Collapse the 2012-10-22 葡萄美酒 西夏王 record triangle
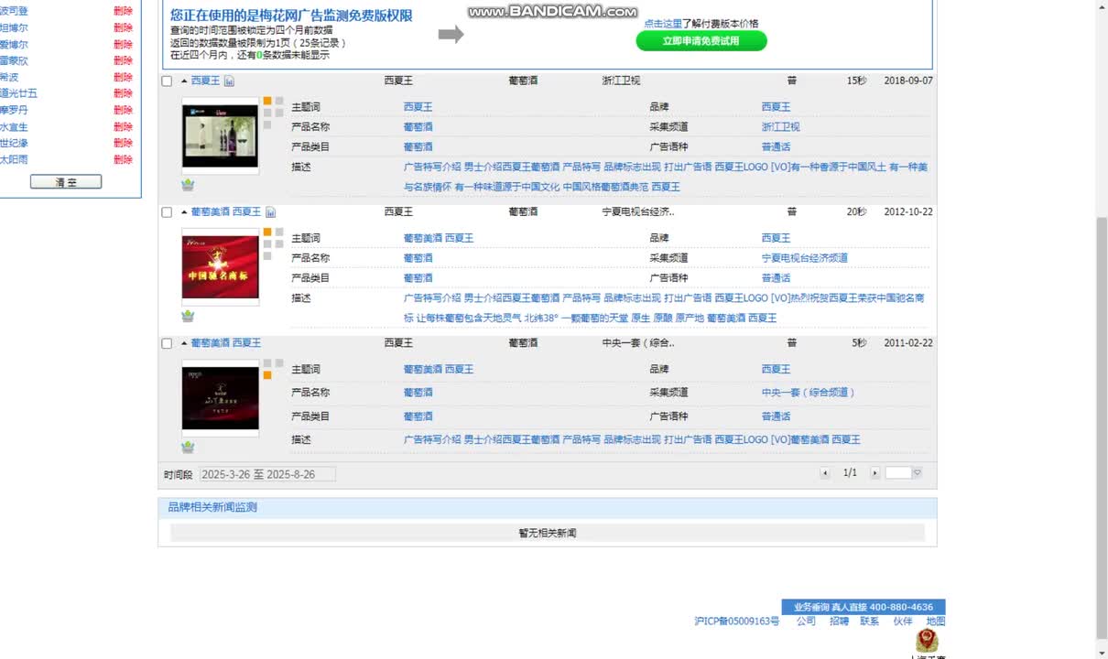The image size is (1108, 659). (x=184, y=211)
